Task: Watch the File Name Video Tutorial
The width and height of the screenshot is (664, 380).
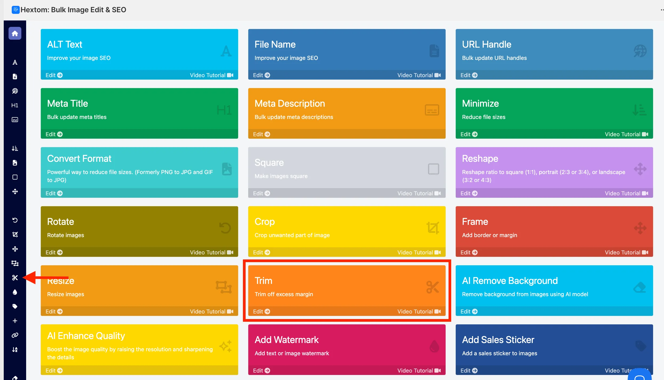Action: (x=419, y=75)
